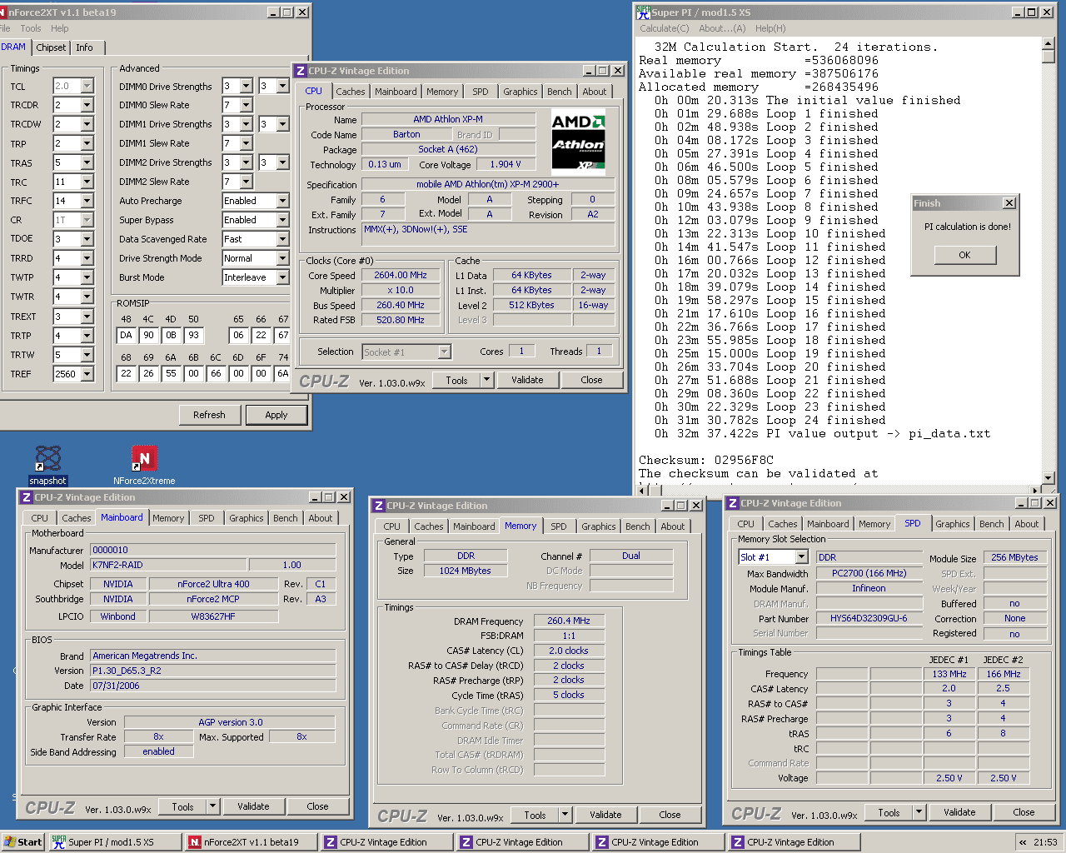Image resolution: width=1066 pixels, height=853 pixels.
Task: Confirm the PI calculation done dialog with OK
Action: click(964, 255)
